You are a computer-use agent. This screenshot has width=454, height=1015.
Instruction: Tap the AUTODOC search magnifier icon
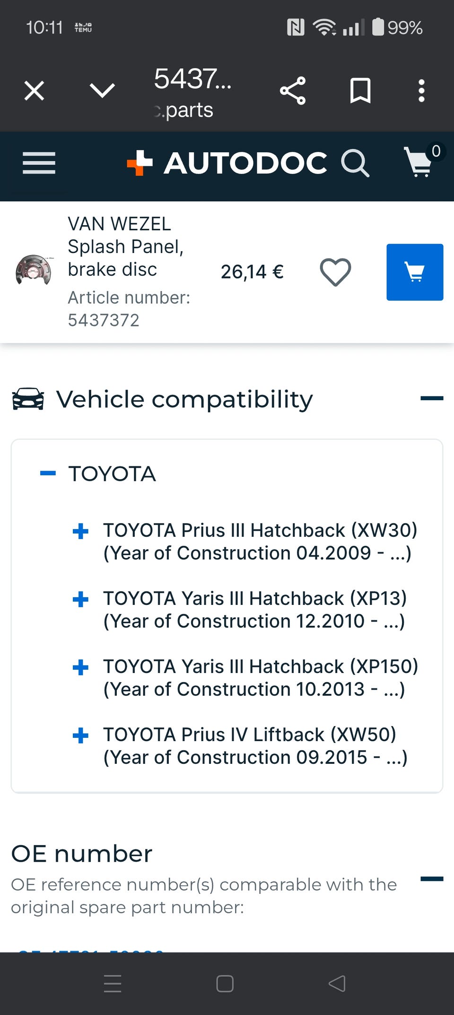[355, 163]
